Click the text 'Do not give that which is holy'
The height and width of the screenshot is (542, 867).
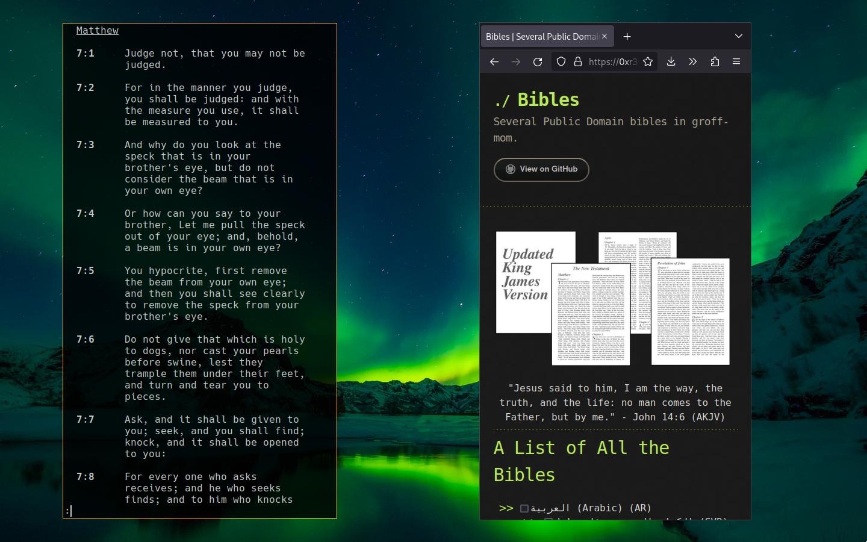[x=215, y=339]
